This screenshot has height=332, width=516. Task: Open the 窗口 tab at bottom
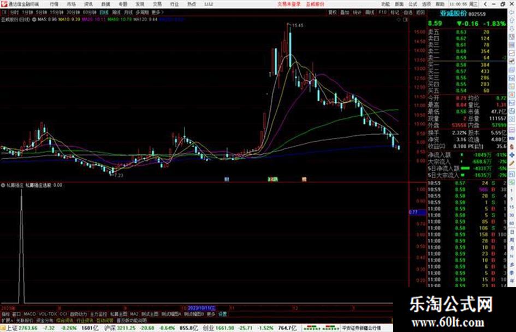point(16,314)
